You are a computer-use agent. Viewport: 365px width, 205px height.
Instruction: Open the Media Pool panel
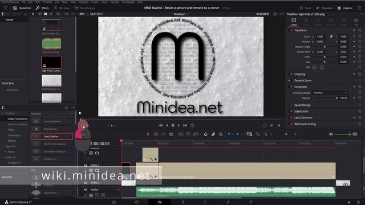pos(22,8)
